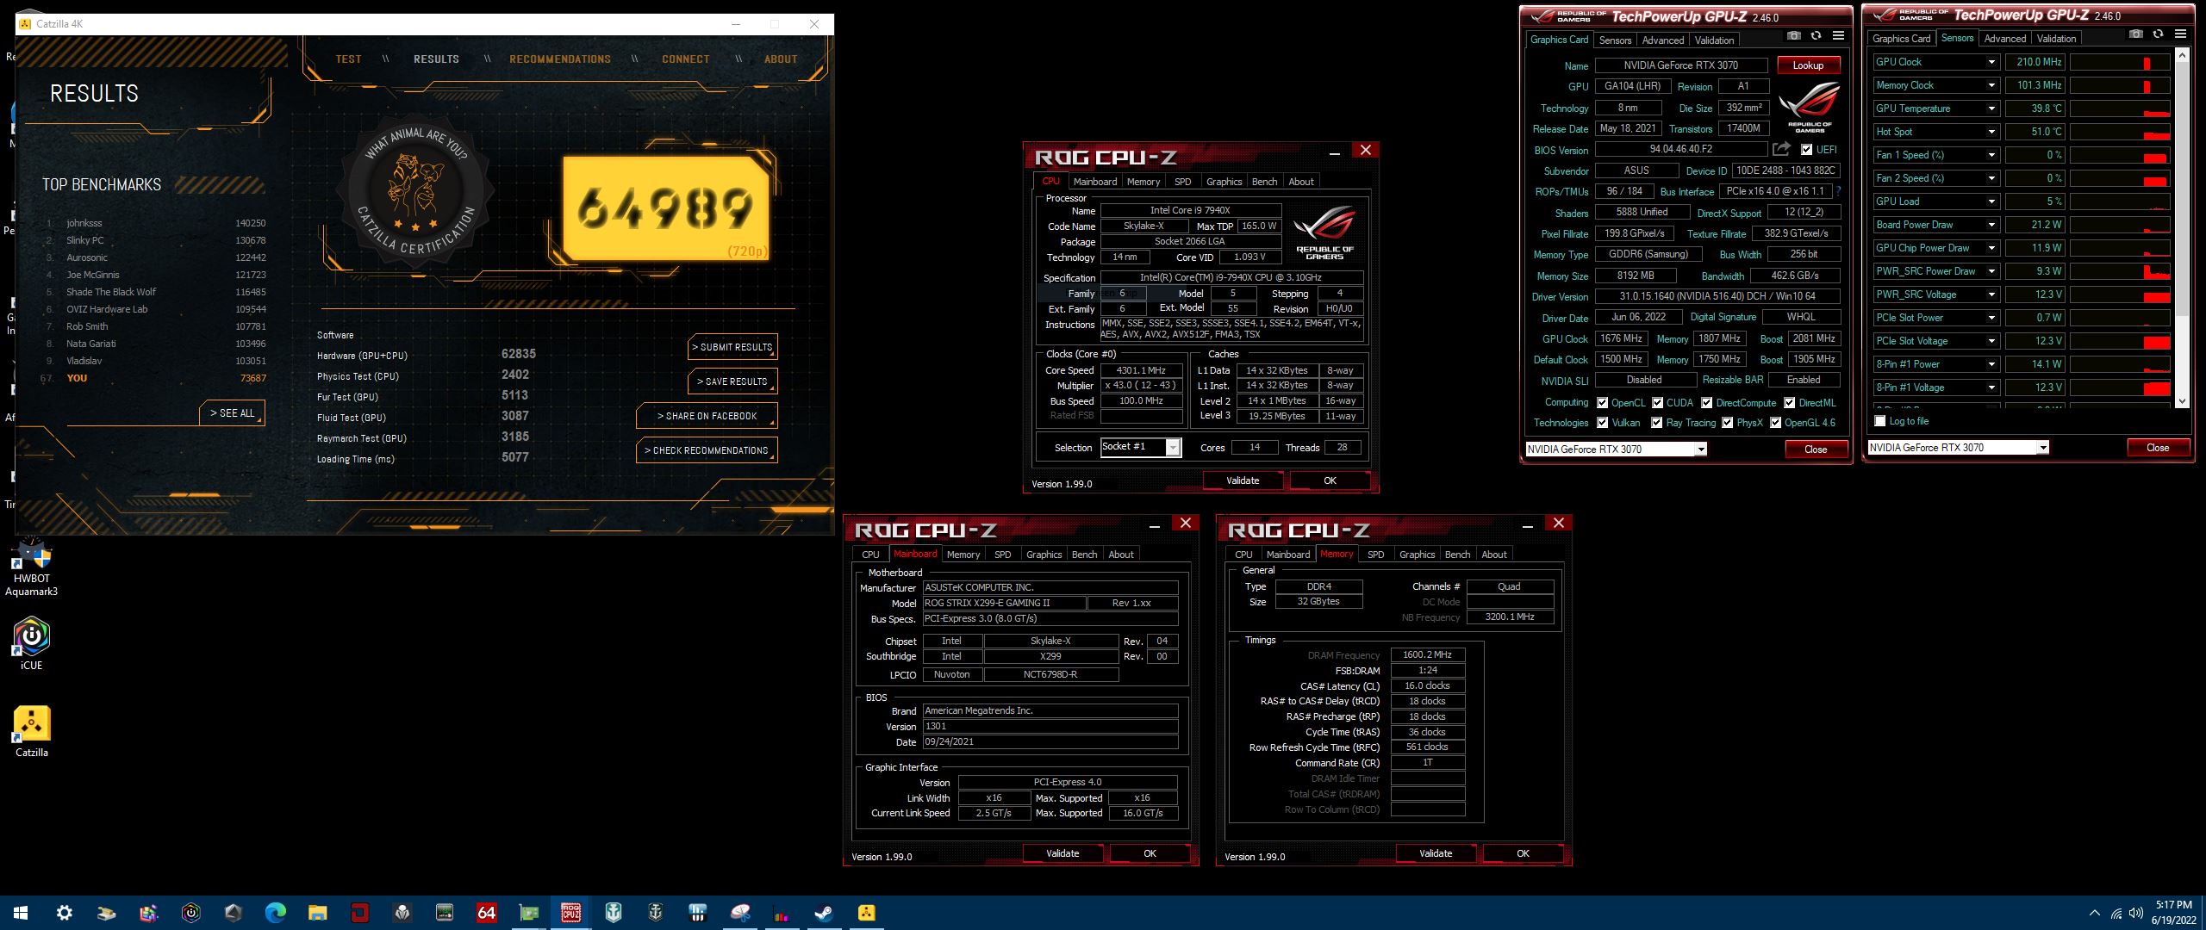
Task: Click NVIDIA GeForce RTX 3070 name field
Action: click(1680, 65)
